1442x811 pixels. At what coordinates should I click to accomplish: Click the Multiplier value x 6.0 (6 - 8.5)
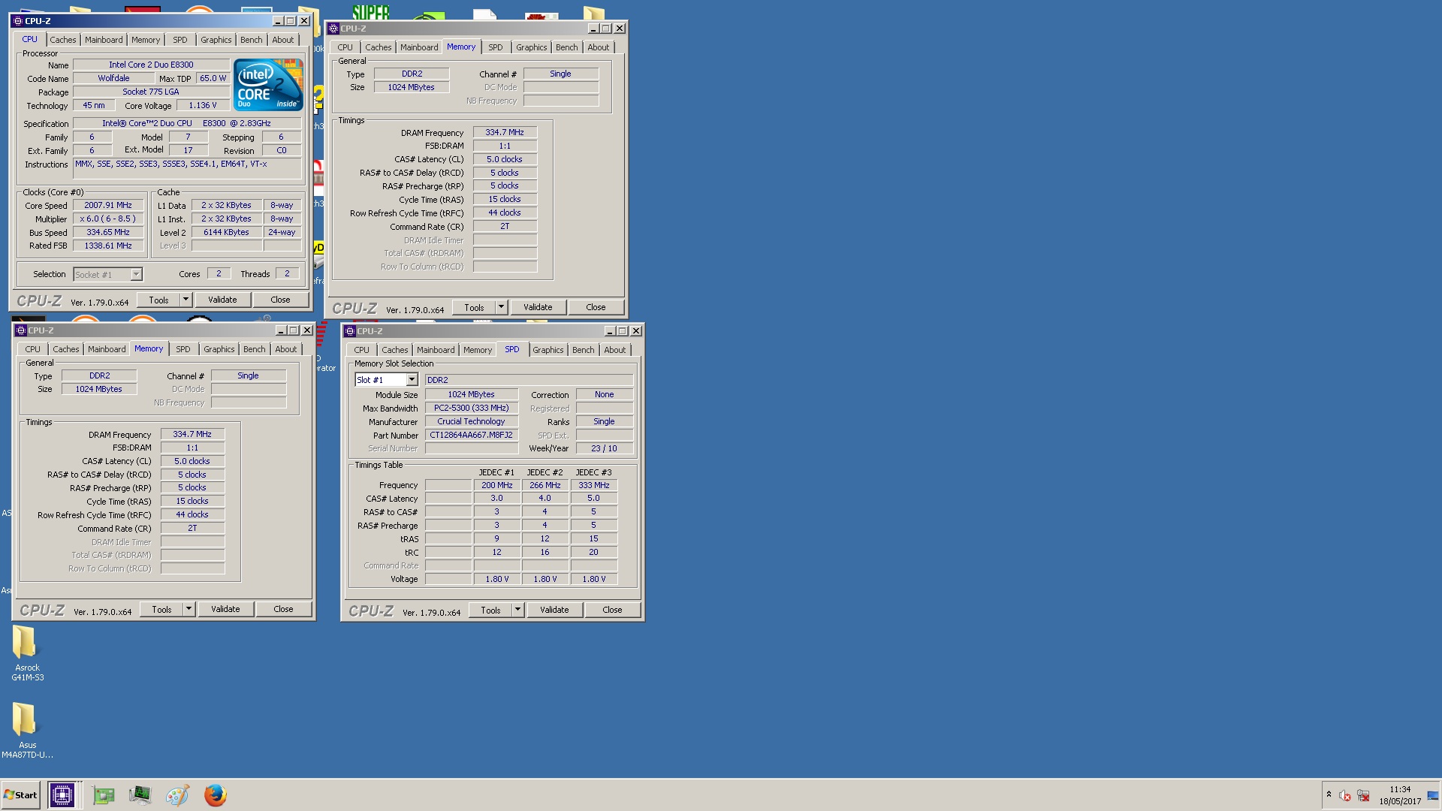click(108, 219)
